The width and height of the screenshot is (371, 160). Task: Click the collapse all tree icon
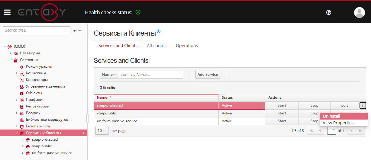[80, 30]
